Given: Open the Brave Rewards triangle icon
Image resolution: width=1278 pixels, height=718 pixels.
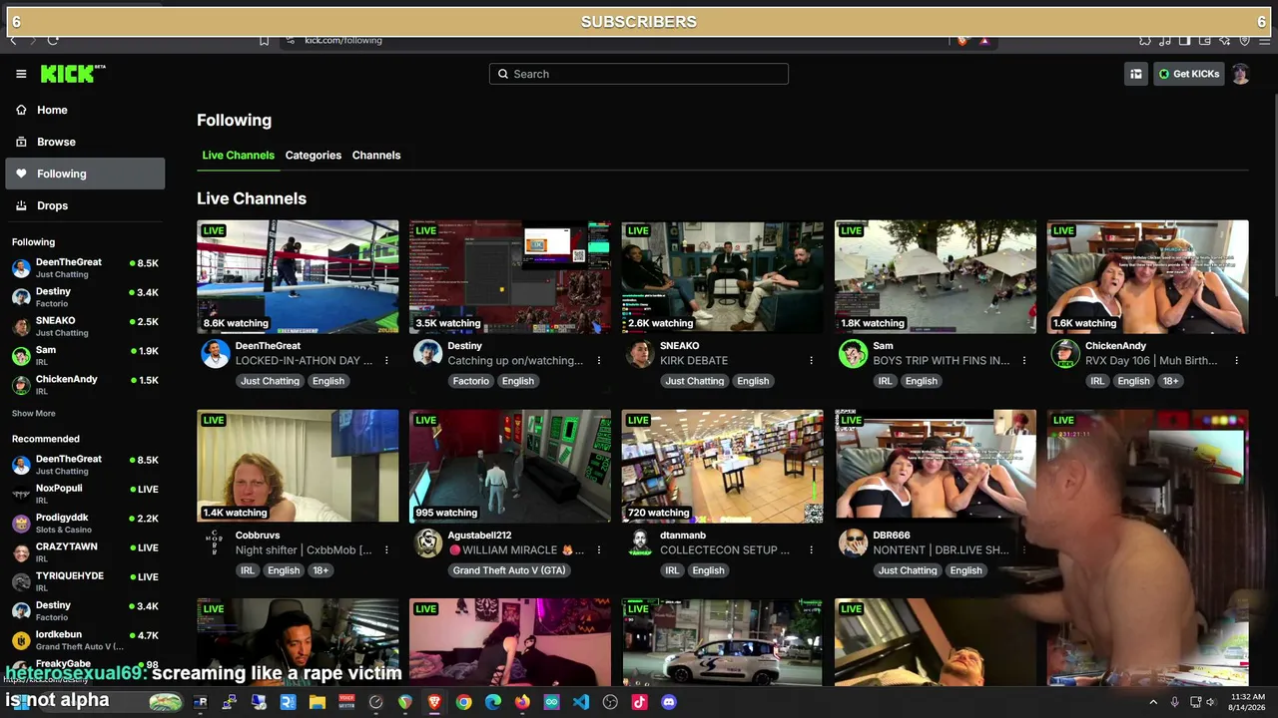Looking at the screenshot, I should coord(984,40).
